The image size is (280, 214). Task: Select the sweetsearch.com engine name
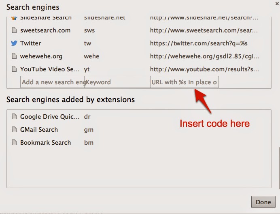tap(45, 30)
